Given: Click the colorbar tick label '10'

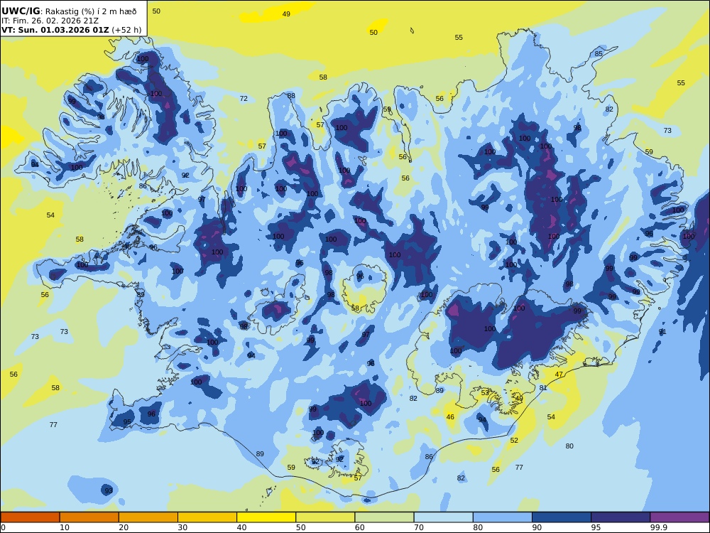Looking at the screenshot, I should (x=65, y=527).
